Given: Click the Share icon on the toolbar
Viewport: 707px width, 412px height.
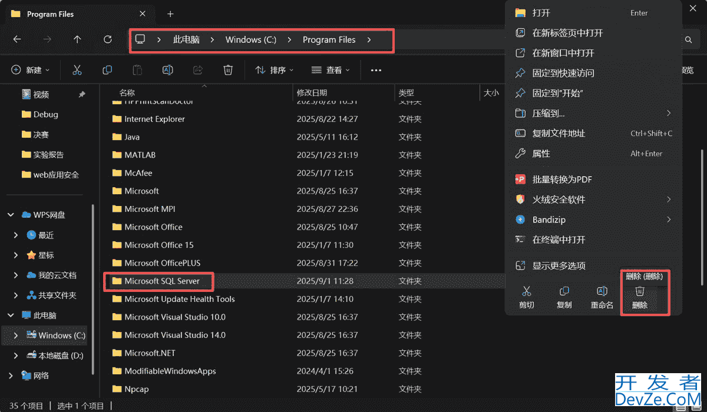Looking at the screenshot, I should 197,69.
